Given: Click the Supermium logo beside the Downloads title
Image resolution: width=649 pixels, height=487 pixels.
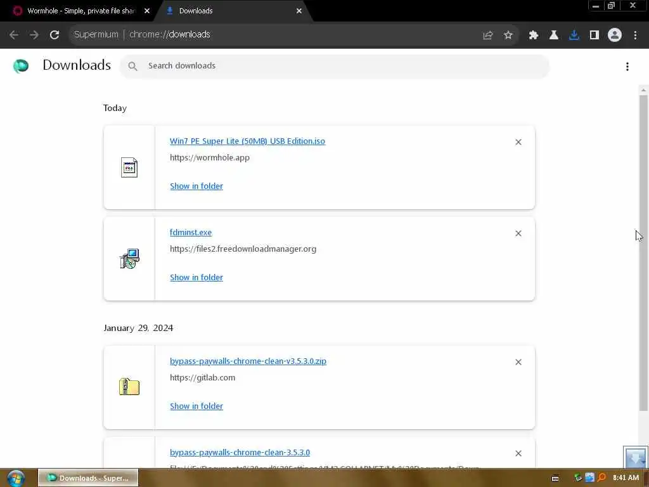Looking at the screenshot, I should point(21,66).
